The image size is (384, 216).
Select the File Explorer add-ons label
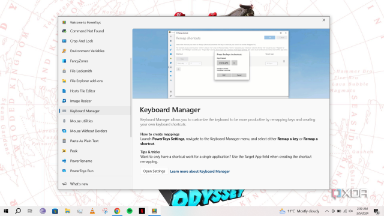point(86,81)
